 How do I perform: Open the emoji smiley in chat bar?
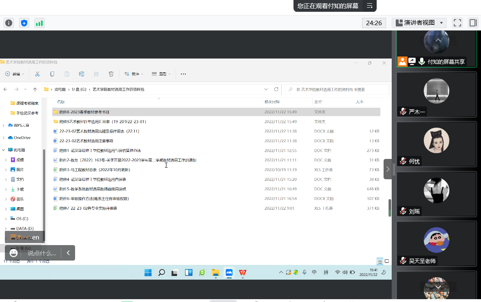pyautogui.click(x=13, y=253)
